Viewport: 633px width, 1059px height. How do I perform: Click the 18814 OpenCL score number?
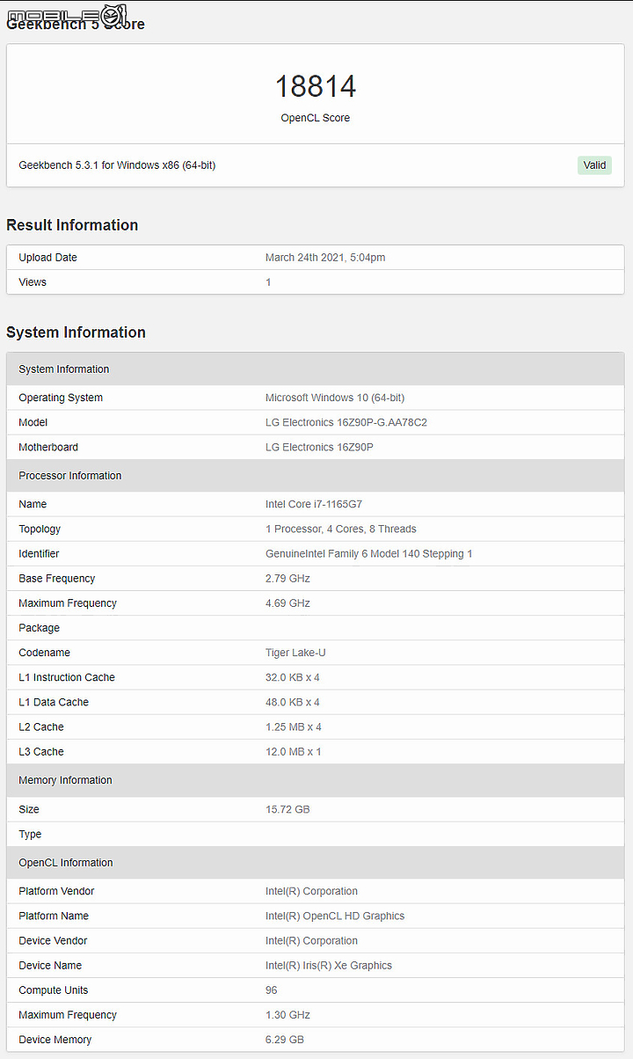[316, 86]
